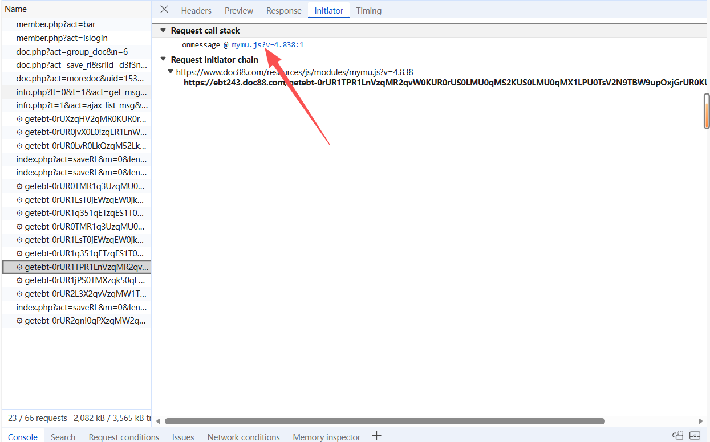Click the right arrow of horizontal scrollbar
The image size is (710, 442).
click(701, 421)
